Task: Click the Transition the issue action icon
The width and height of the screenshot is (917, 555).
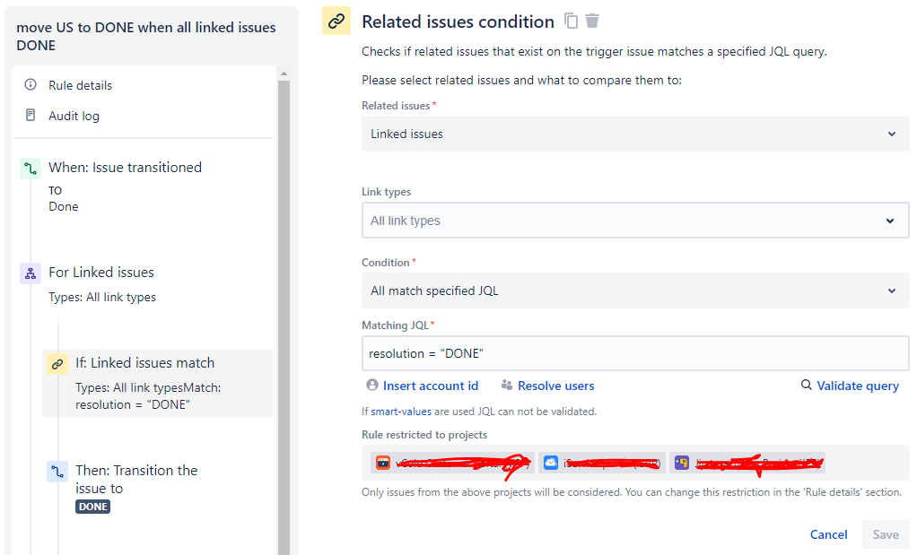Action: (58, 470)
